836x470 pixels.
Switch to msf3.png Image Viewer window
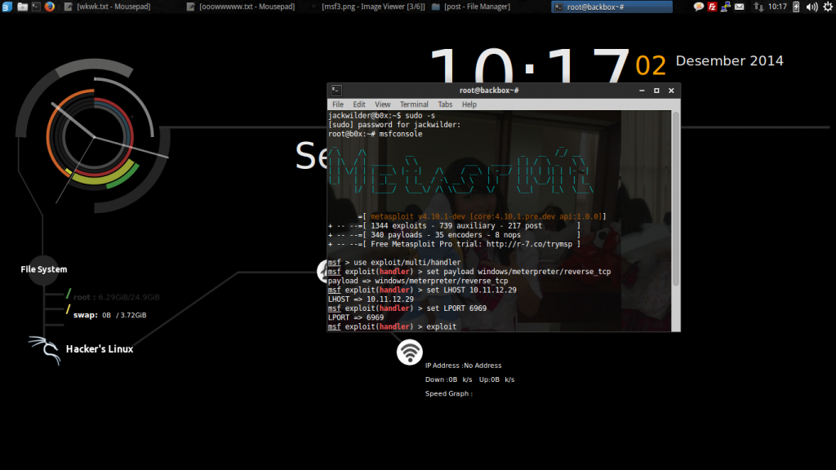(368, 7)
